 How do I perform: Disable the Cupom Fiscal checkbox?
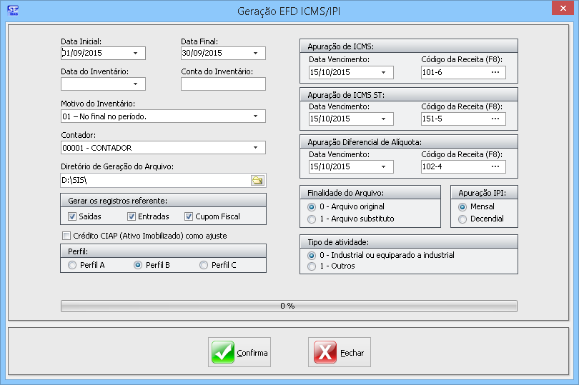click(x=189, y=216)
